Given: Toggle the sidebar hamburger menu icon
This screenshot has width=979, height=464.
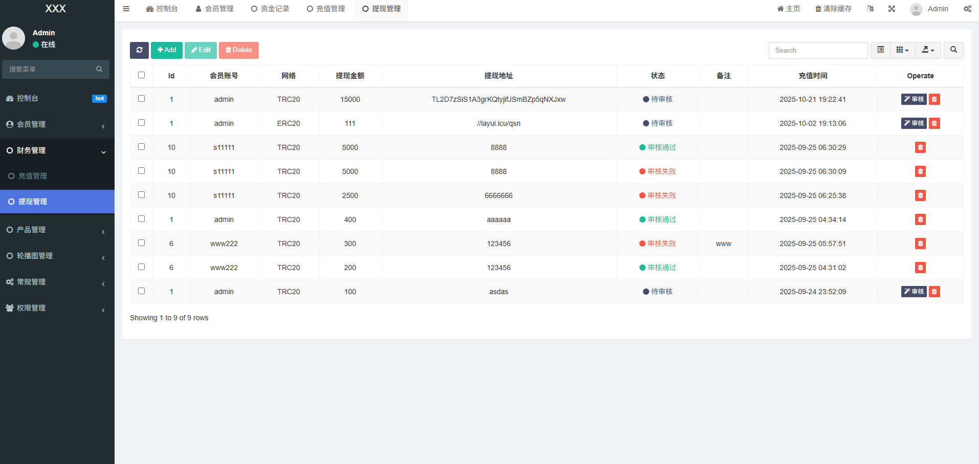Looking at the screenshot, I should point(126,9).
